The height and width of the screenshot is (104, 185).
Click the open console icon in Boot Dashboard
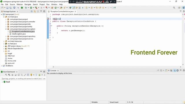pyautogui.click(x=18, y=75)
